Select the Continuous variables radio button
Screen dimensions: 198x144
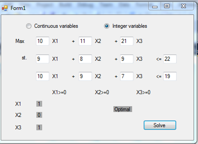pos(29,26)
